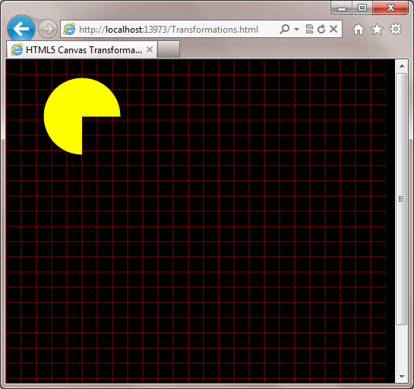Stop loading with the address bar X

(x=333, y=29)
